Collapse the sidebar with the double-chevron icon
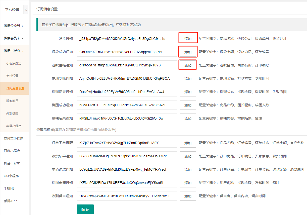 26,10
